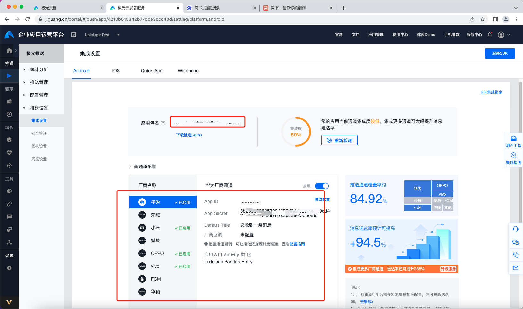Disable the 华为厂商通道 switch
Viewport: 523px width, 309px height.
tap(322, 186)
